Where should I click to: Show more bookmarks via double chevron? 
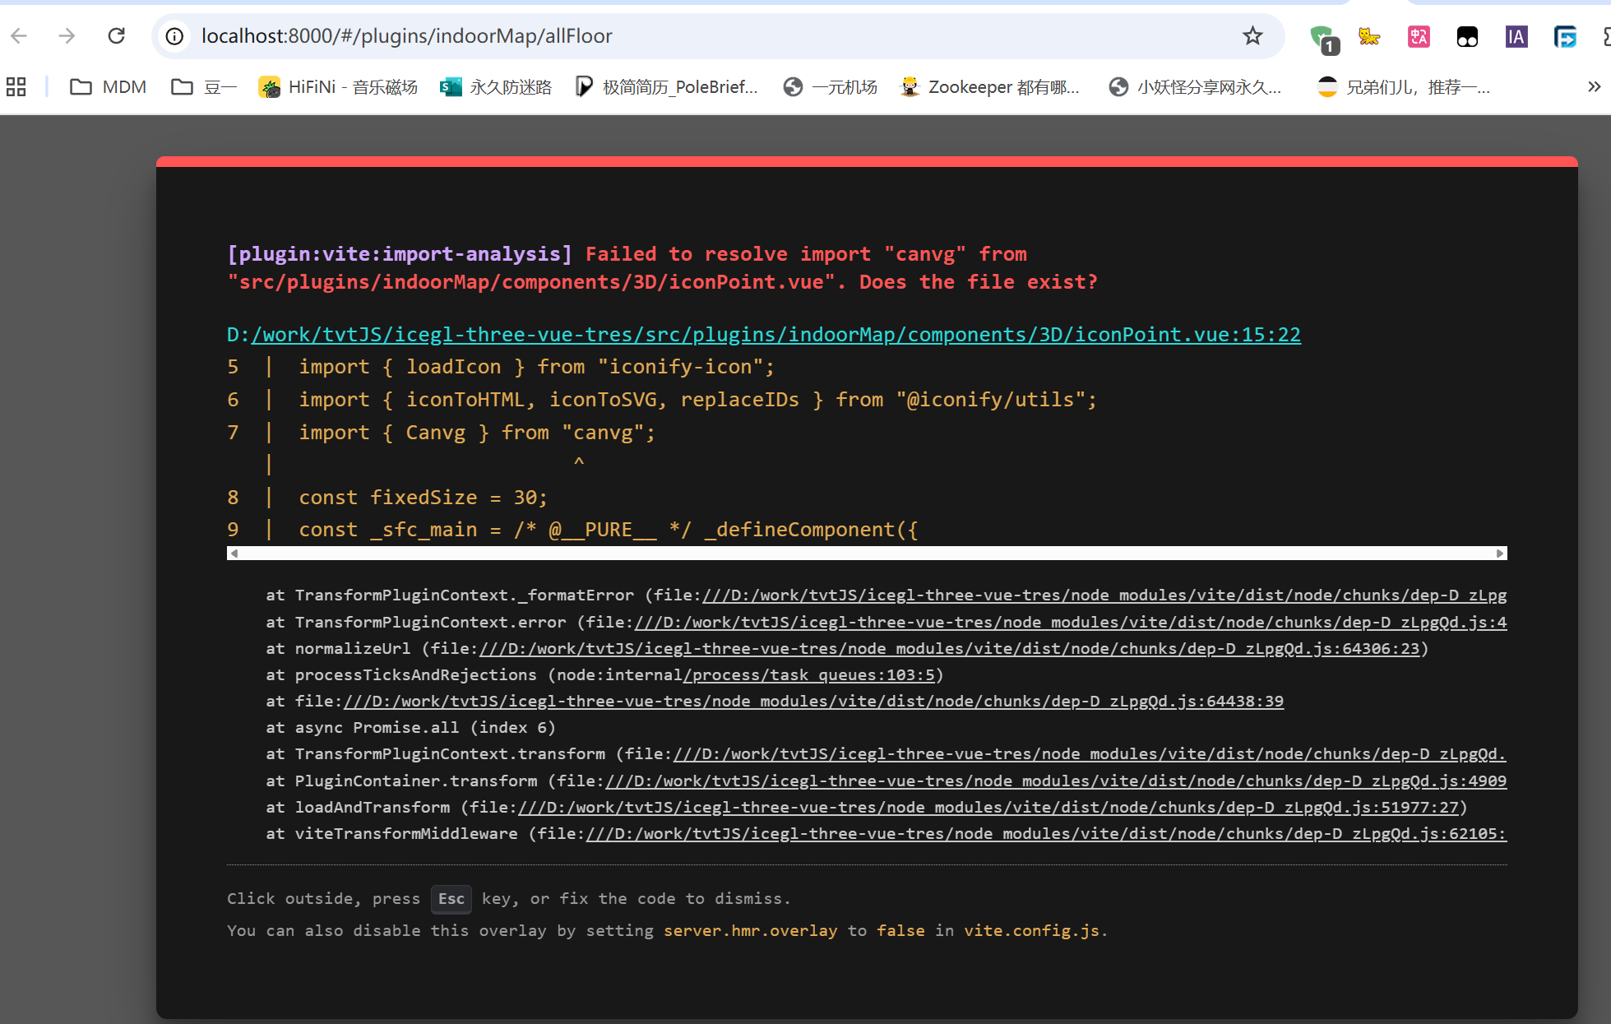point(1594,87)
